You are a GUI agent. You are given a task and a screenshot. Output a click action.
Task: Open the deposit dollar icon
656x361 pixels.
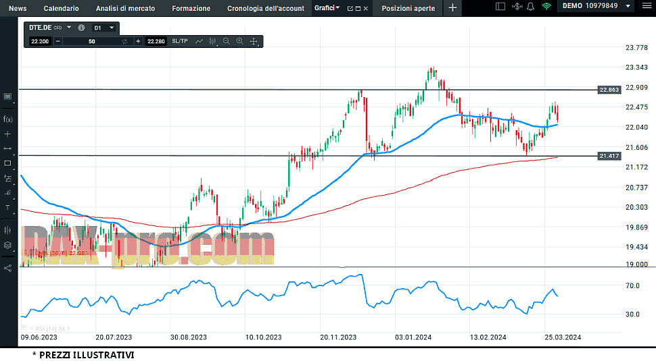tap(517, 6)
